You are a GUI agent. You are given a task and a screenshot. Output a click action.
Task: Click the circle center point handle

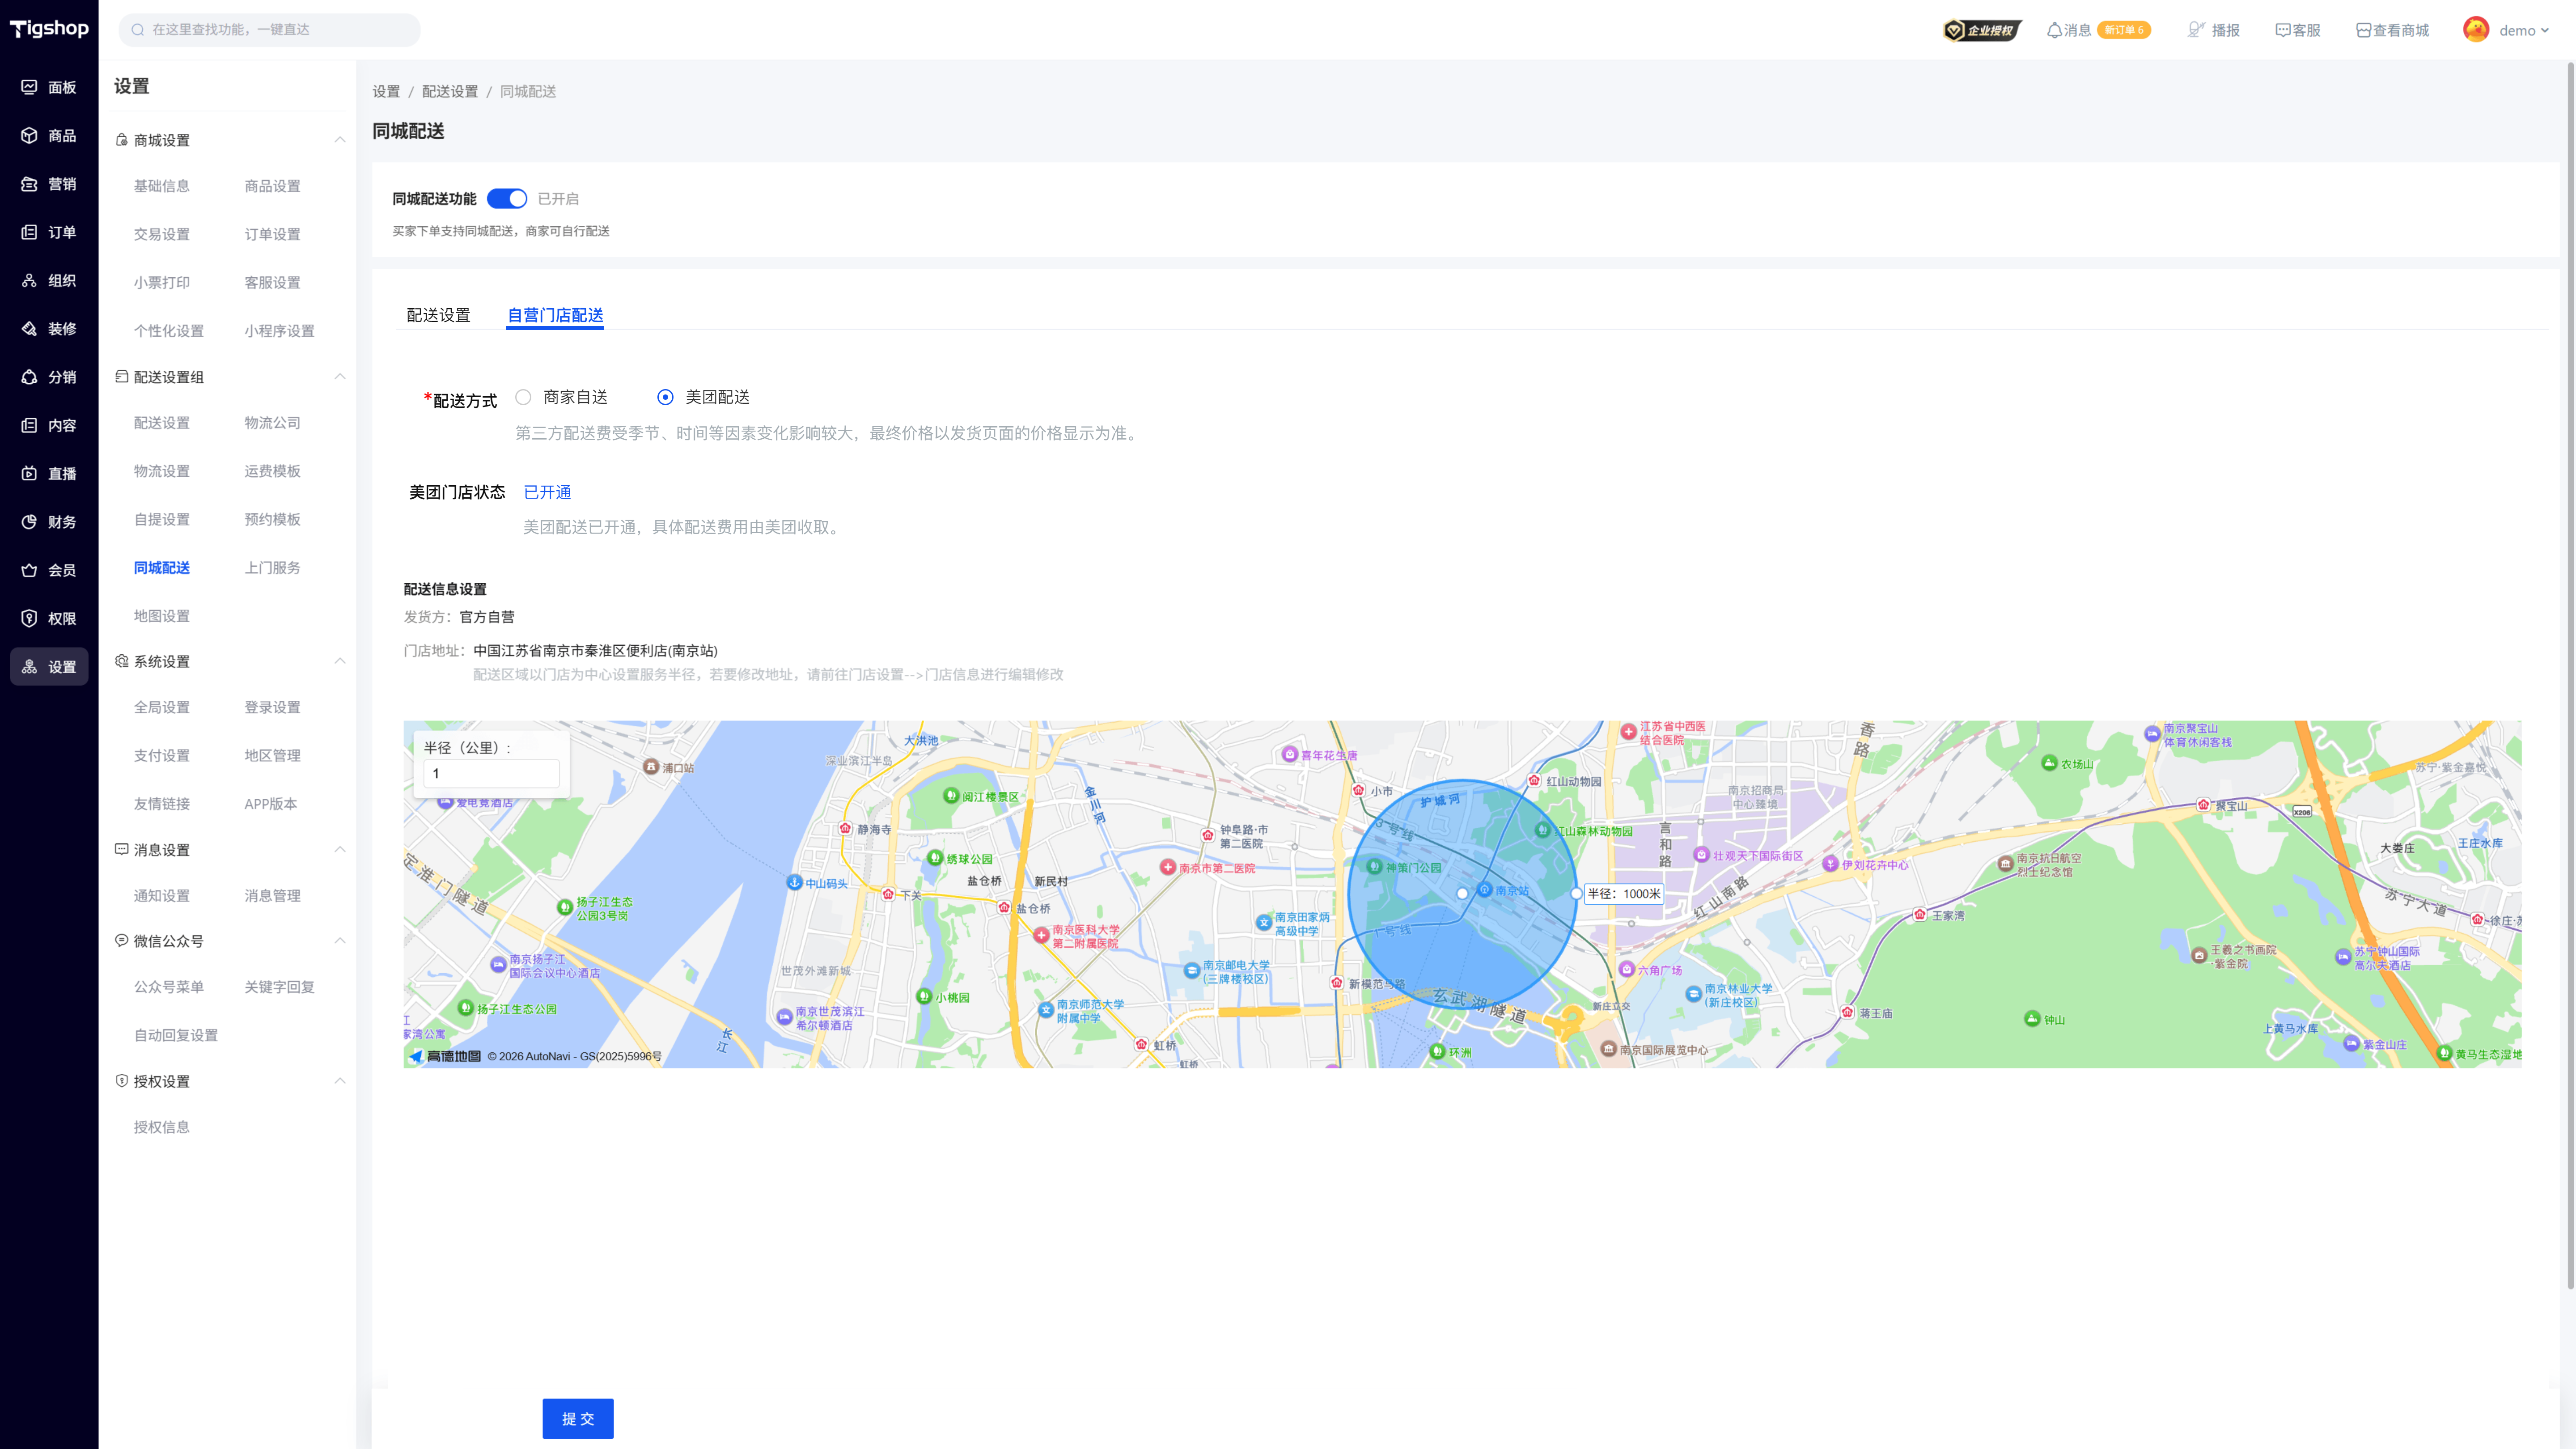(1462, 894)
